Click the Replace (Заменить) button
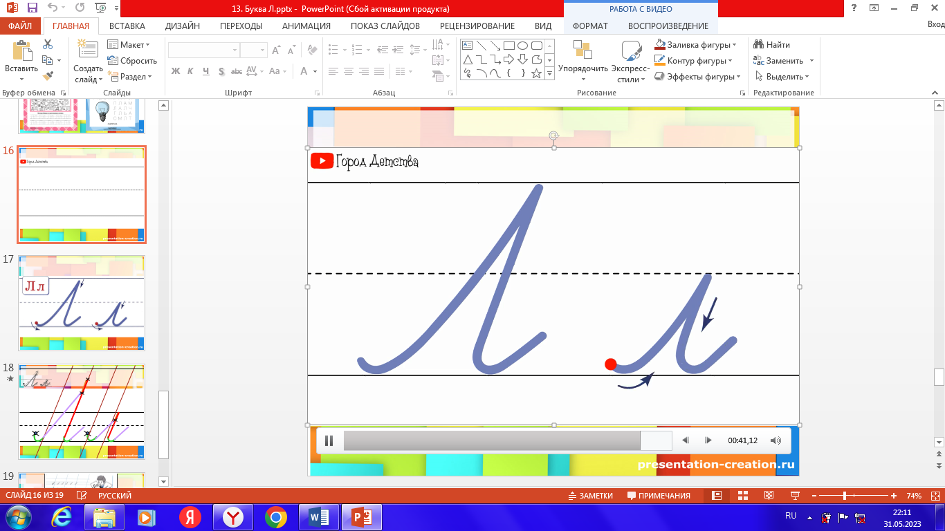 (x=784, y=61)
